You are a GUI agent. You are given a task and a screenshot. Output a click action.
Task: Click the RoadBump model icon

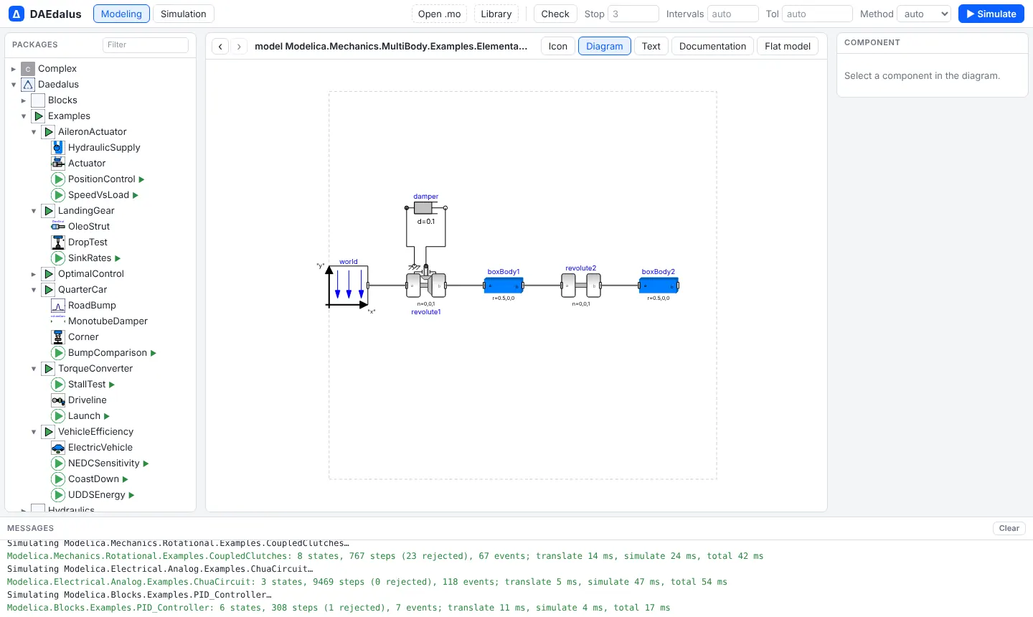tap(58, 306)
